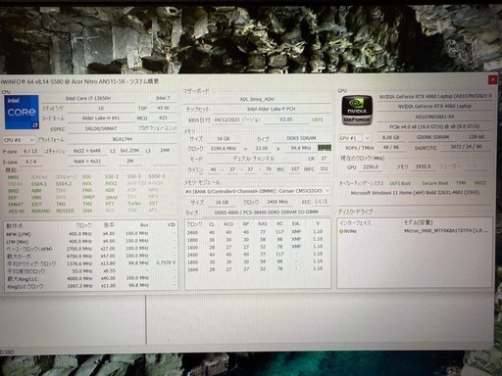The width and height of the screenshot is (502, 376).
Task: Click the UEFI Boot indicator
Action: point(400,183)
